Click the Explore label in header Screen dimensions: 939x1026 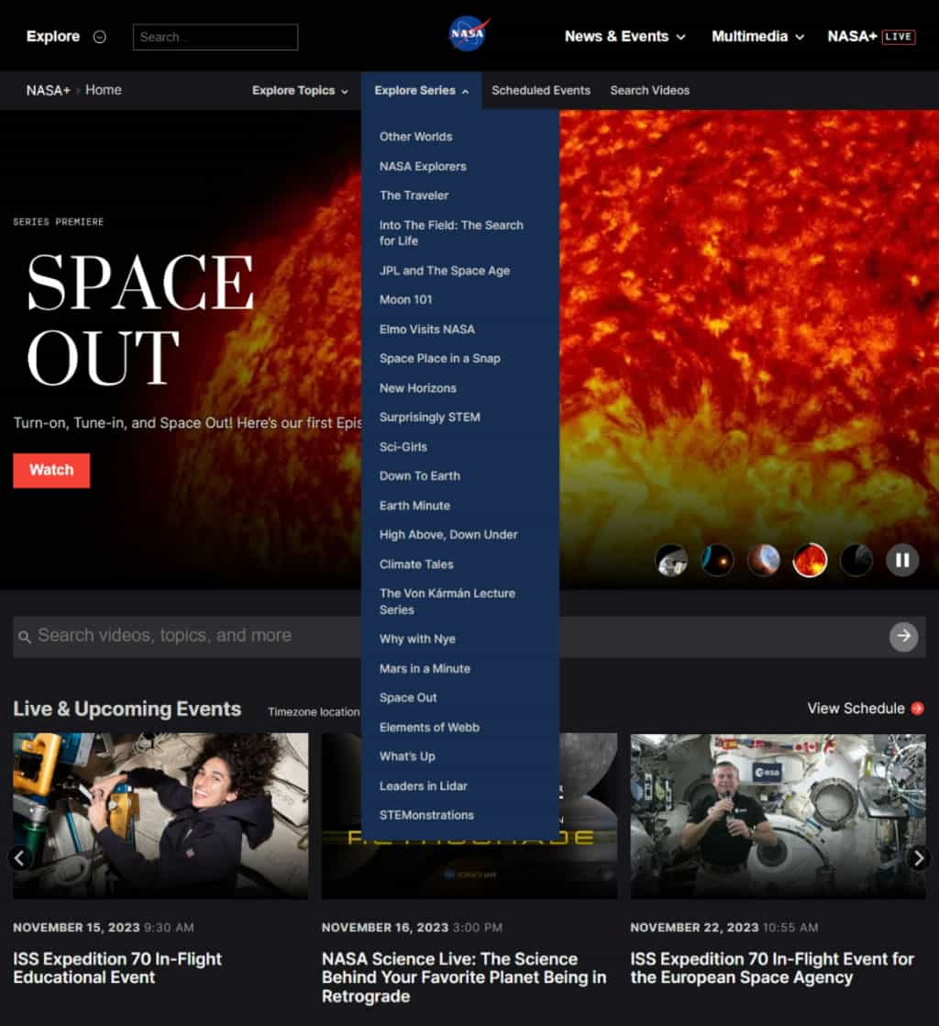pos(53,37)
